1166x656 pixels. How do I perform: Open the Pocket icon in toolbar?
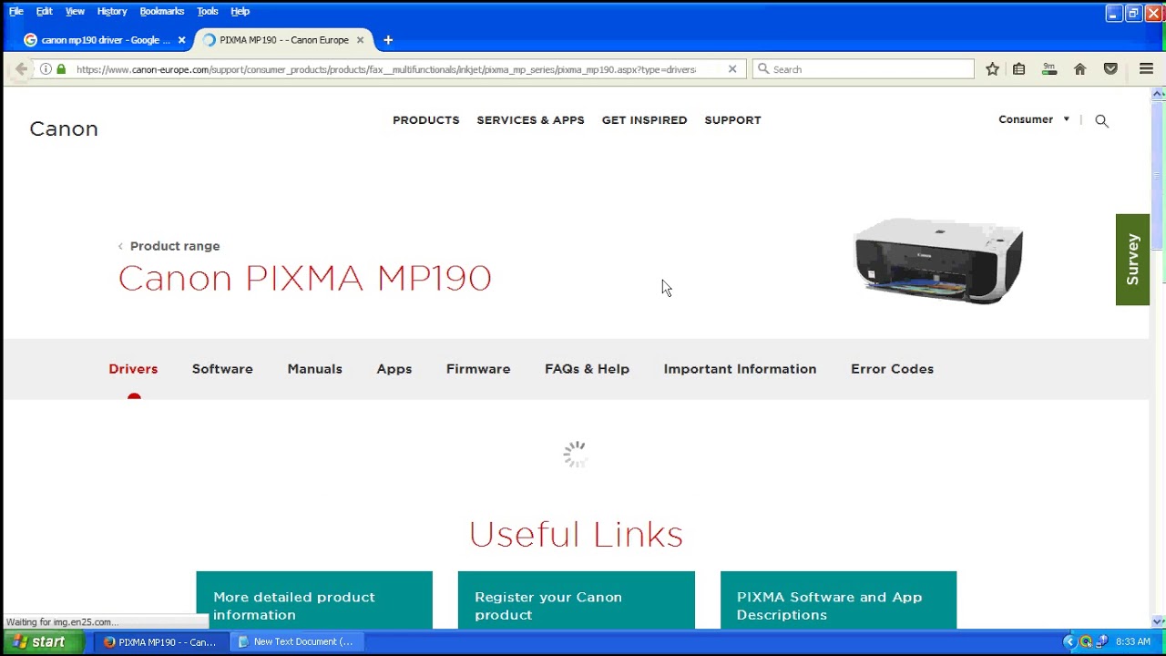pyautogui.click(x=1110, y=69)
